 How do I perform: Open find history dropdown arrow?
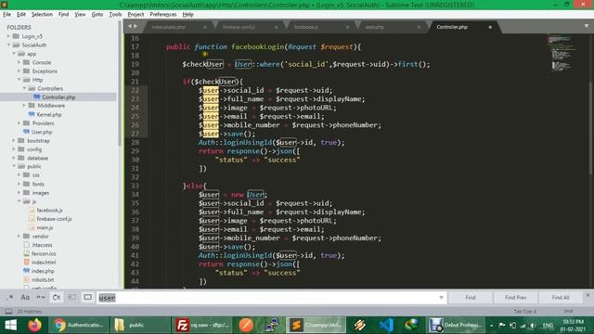coord(441,298)
